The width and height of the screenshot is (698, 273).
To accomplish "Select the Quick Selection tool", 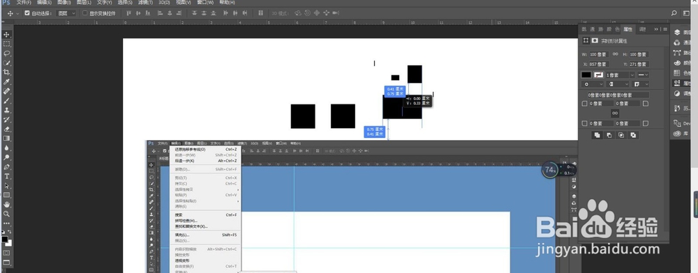I will [x=7, y=63].
